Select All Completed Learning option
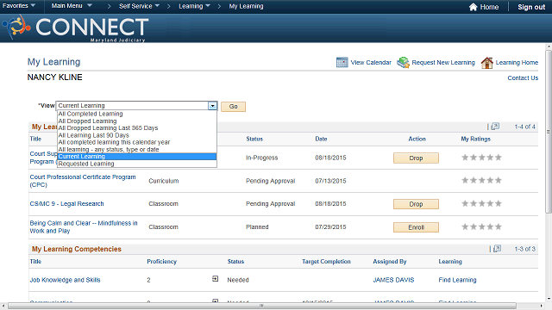The image size is (552, 310). (136, 114)
